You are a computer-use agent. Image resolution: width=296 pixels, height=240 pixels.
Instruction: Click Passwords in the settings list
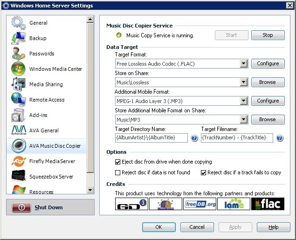(x=47, y=54)
